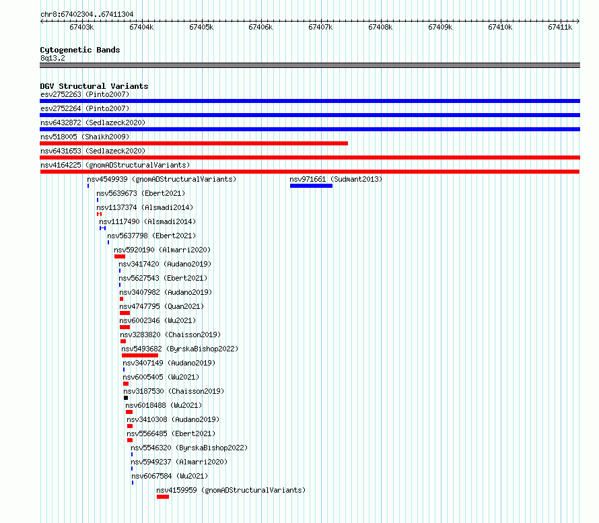Click the red bar under nsv4747795
Screen dimensions: 599x523
pos(125,313)
